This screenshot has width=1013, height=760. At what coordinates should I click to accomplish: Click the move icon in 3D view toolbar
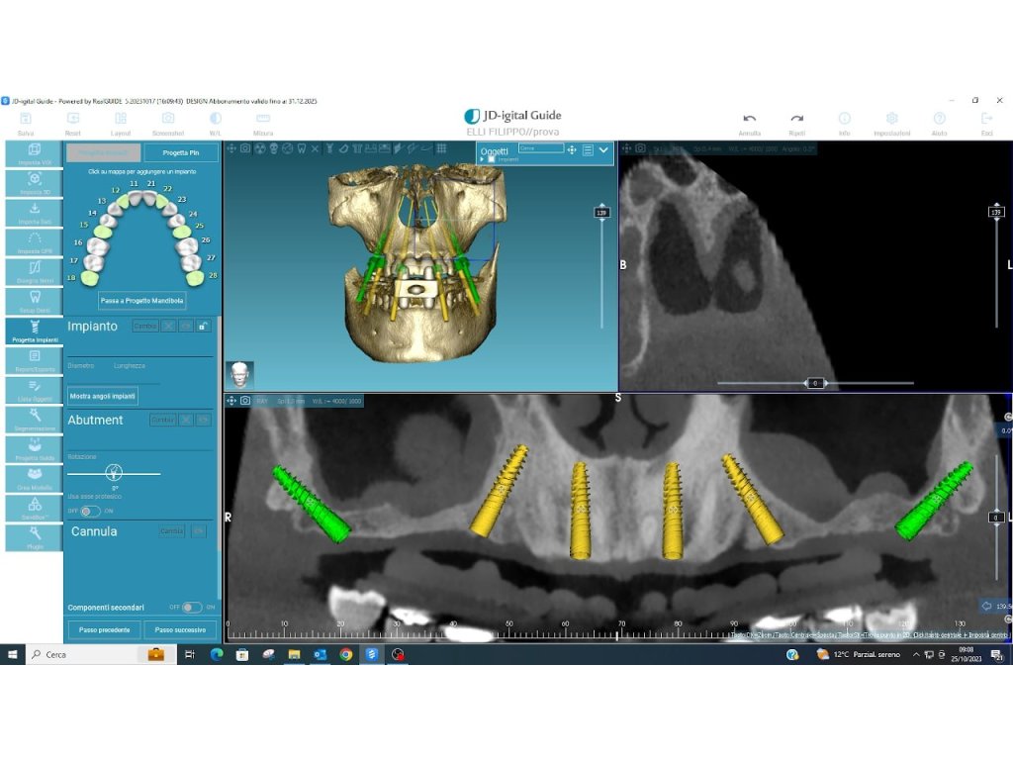tap(231, 148)
